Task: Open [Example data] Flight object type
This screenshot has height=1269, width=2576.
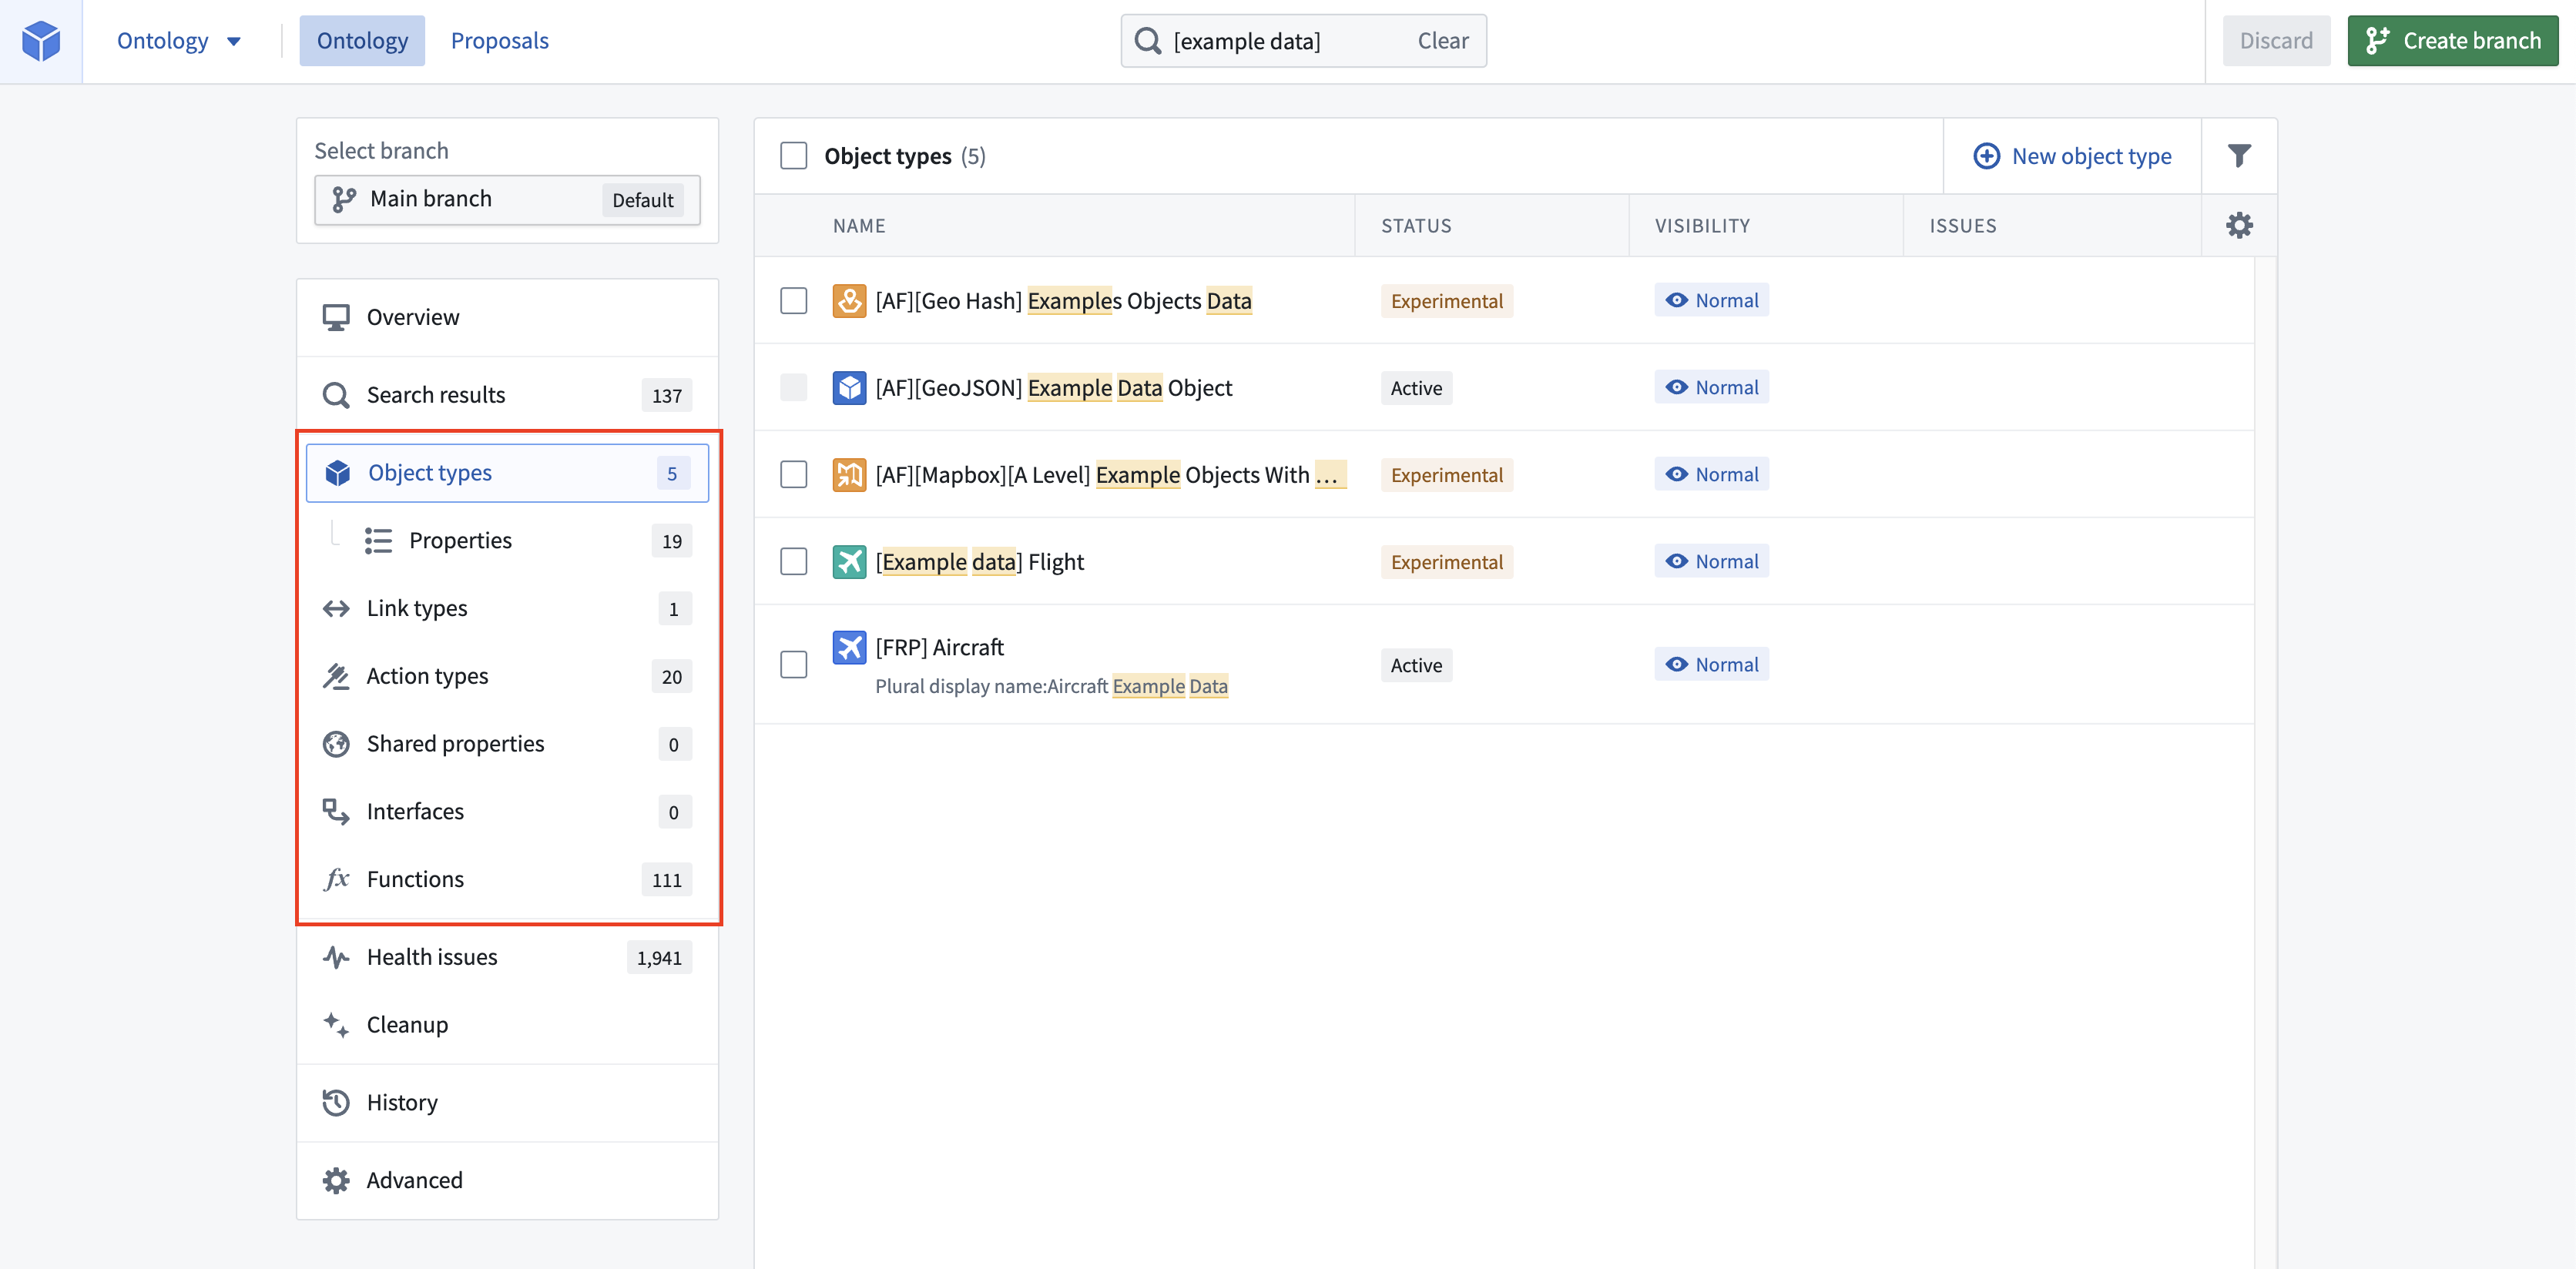Action: click(979, 561)
